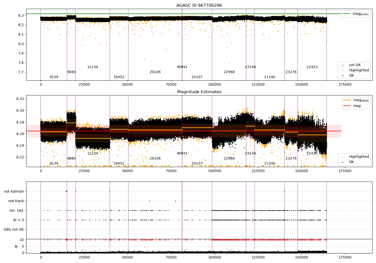Click OBSID label 20107 in top plot
This screenshot has height=263, width=376.
click(x=197, y=77)
